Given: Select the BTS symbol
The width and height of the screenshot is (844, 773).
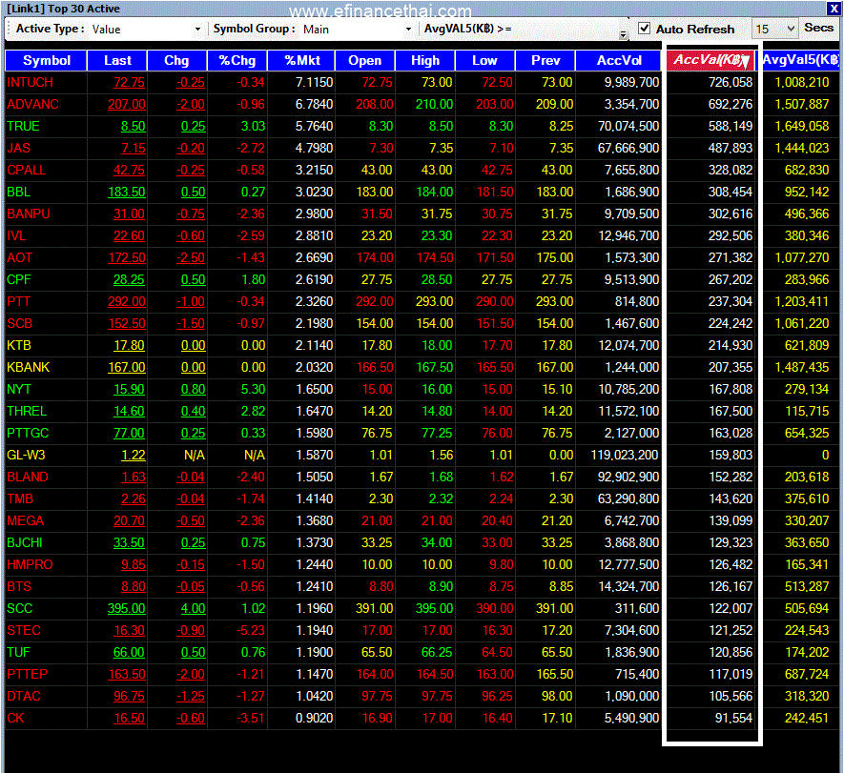Looking at the screenshot, I should click(19, 586).
